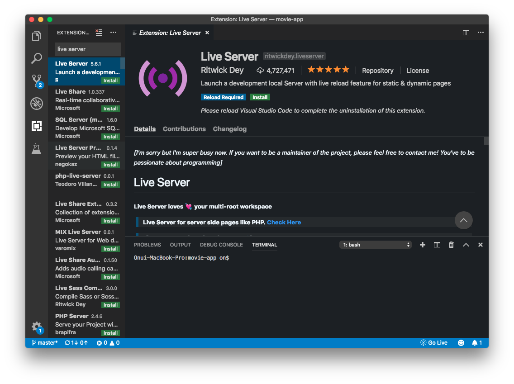The height and width of the screenshot is (384, 514).
Task: Open the DEBUG CONSOLE panel tab
Action: point(221,245)
